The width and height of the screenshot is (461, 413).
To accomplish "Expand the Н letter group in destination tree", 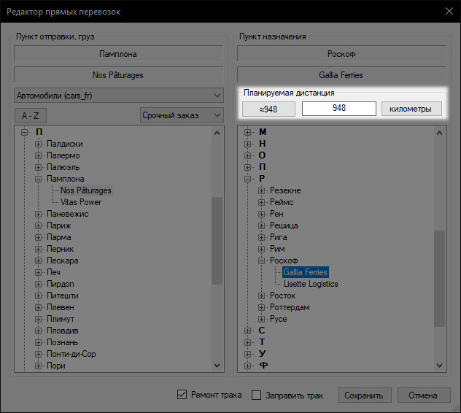I will tap(247, 144).
